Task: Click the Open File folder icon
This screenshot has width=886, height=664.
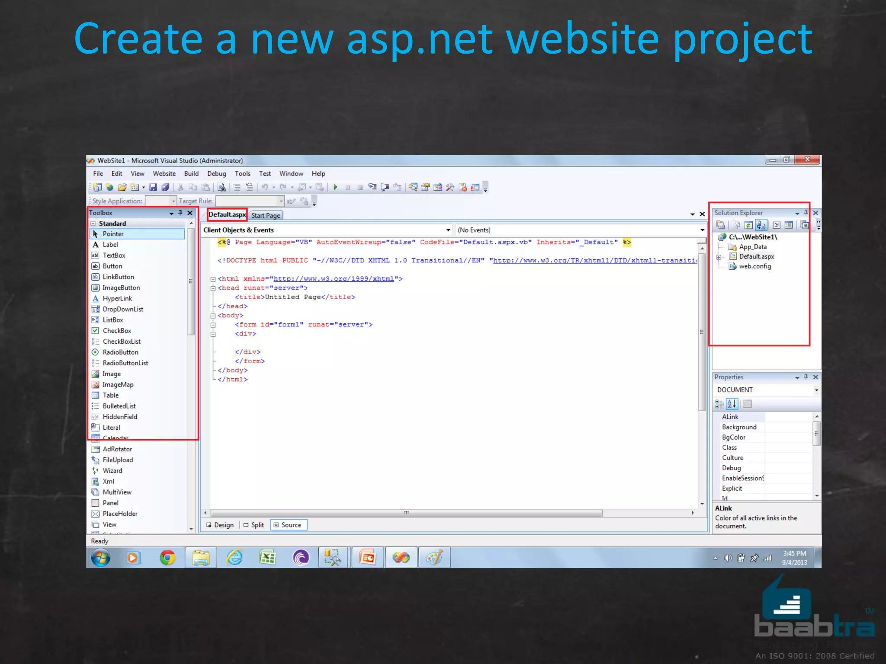Action: point(122,187)
